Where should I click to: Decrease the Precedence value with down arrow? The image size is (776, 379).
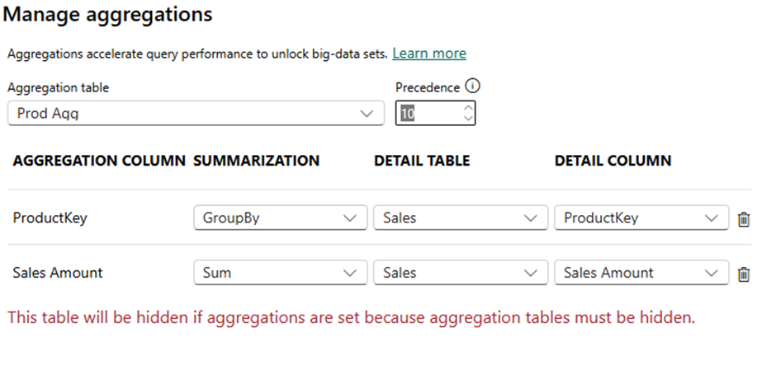[x=468, y=119]
